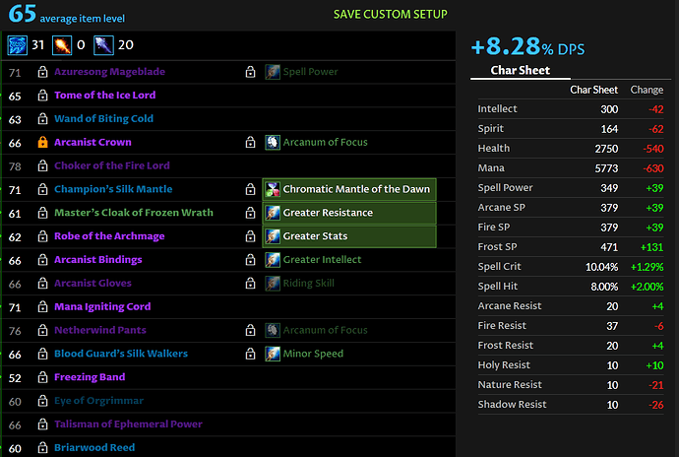Unlock the orange lock on Arcanist Crown
The height and width of the screenshot is (457, 679).
(x=42, y=142)
